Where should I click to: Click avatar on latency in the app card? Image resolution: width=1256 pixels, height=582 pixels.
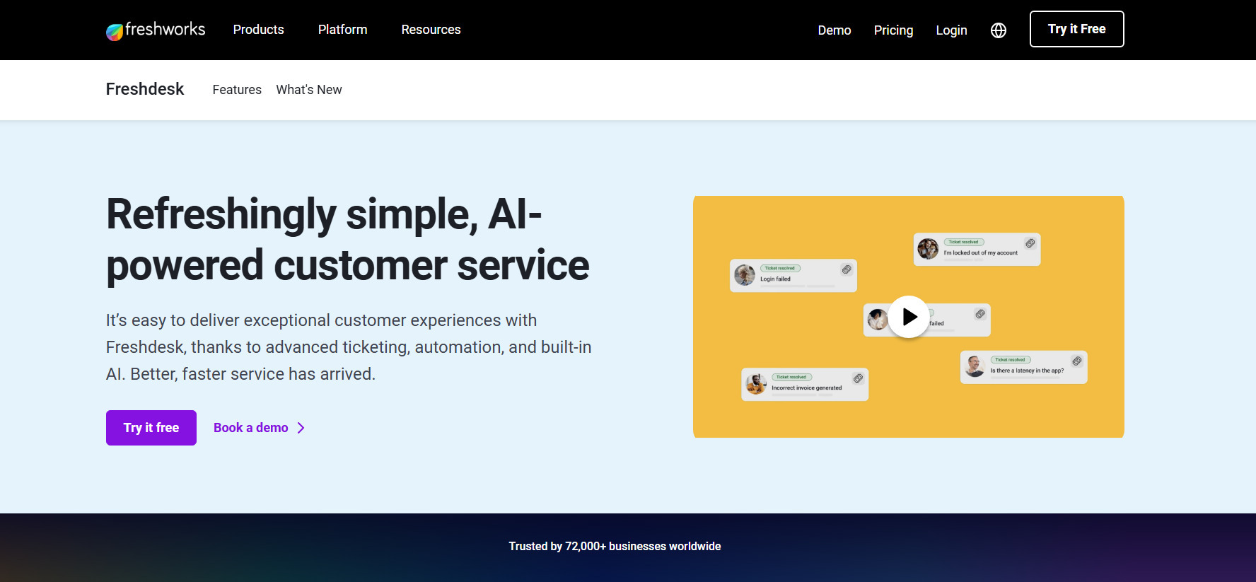point(975,366)
